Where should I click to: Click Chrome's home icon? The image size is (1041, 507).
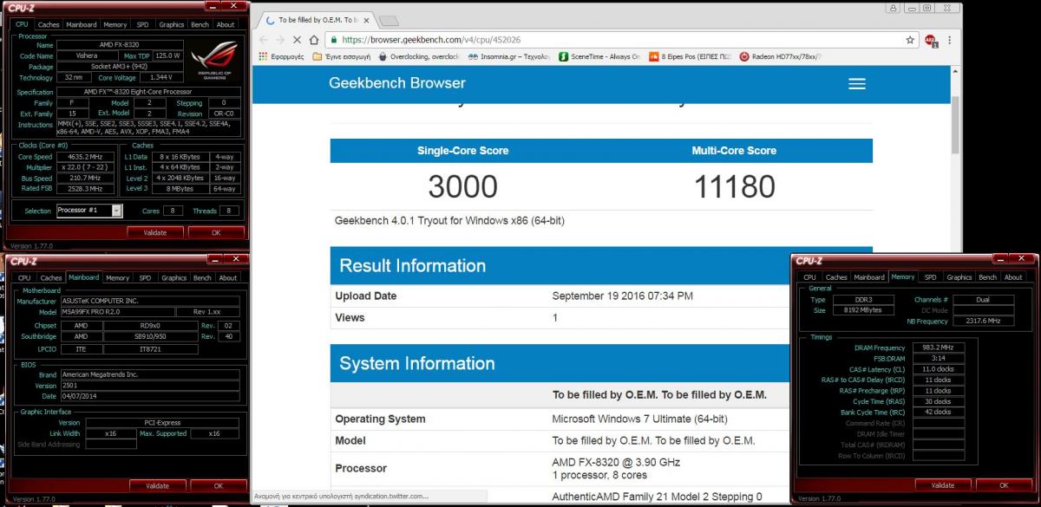click(x=316, y=40)
